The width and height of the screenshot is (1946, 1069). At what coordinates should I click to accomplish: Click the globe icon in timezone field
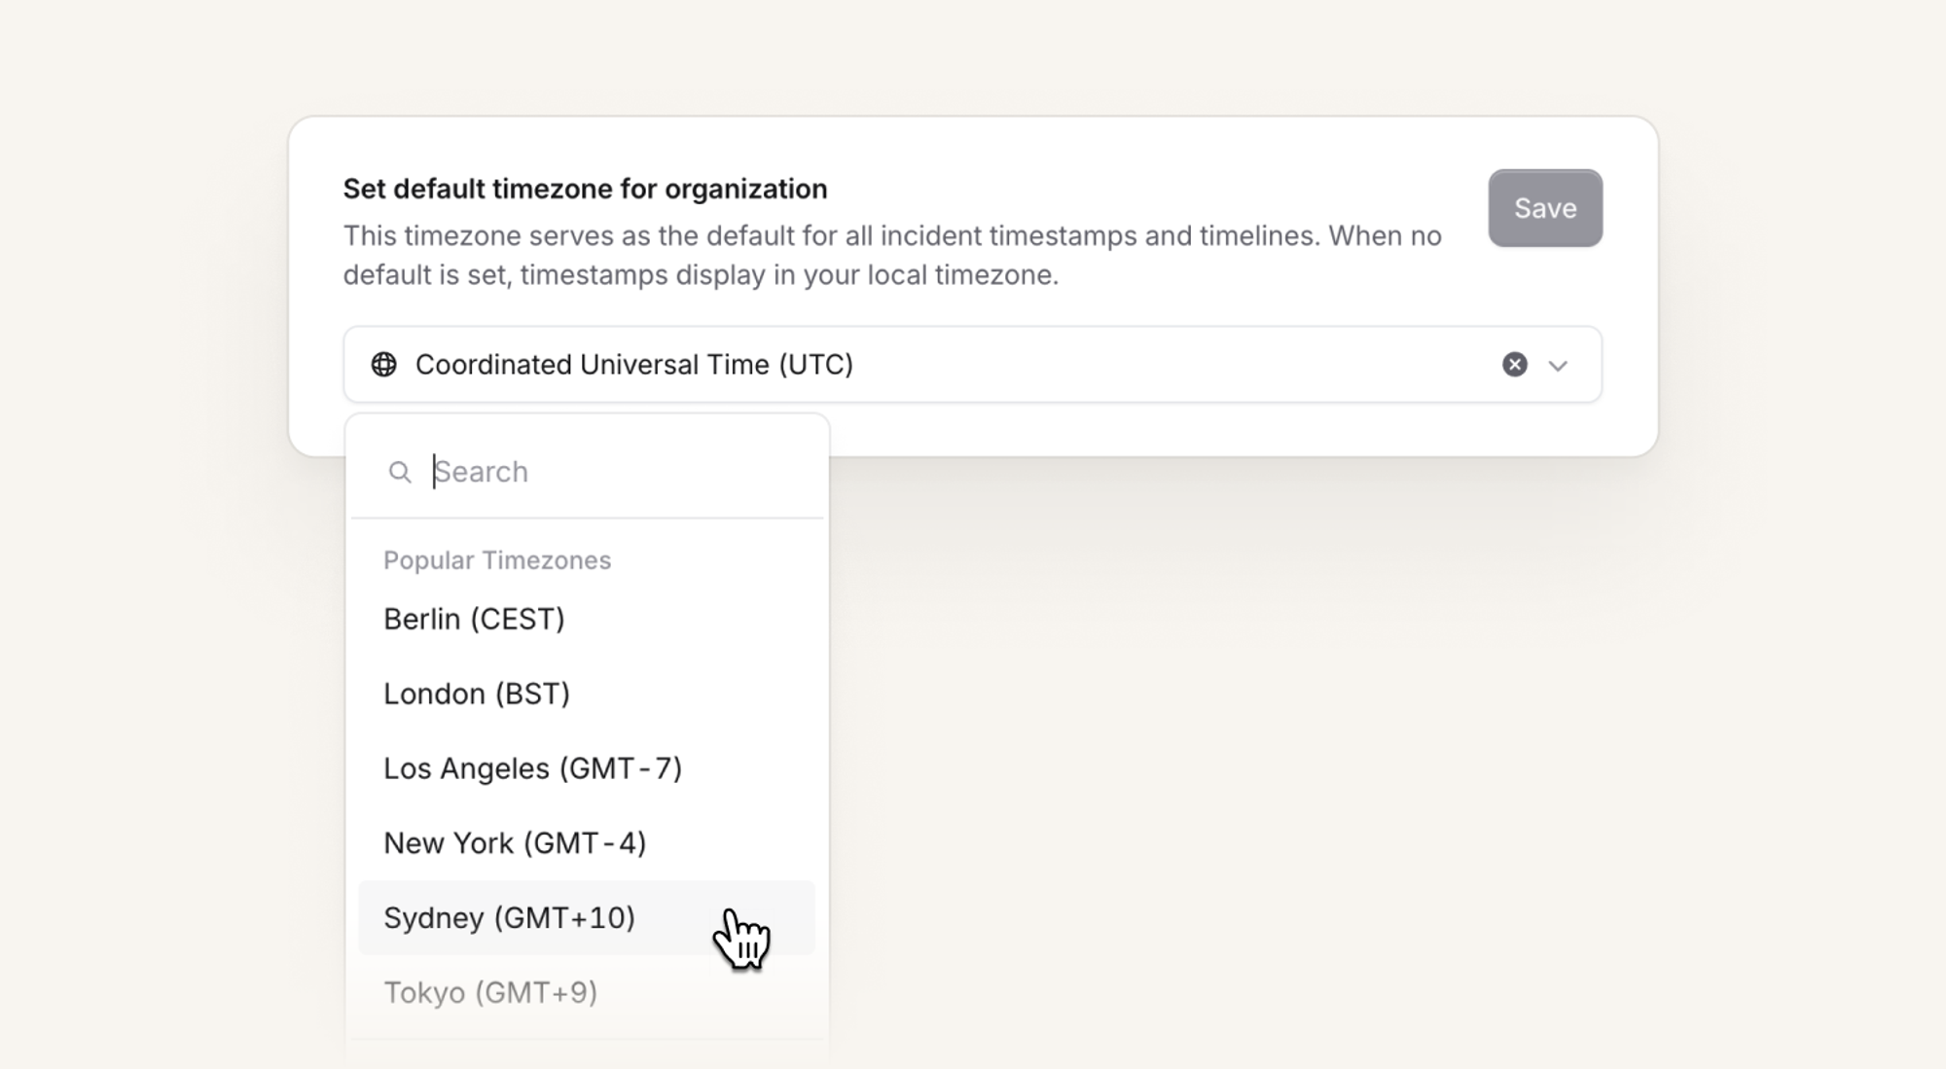coord(384,365)
